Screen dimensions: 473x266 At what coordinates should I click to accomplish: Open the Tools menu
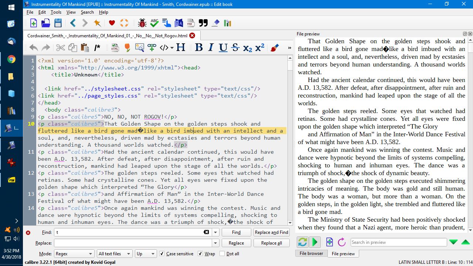coord(56,12)
